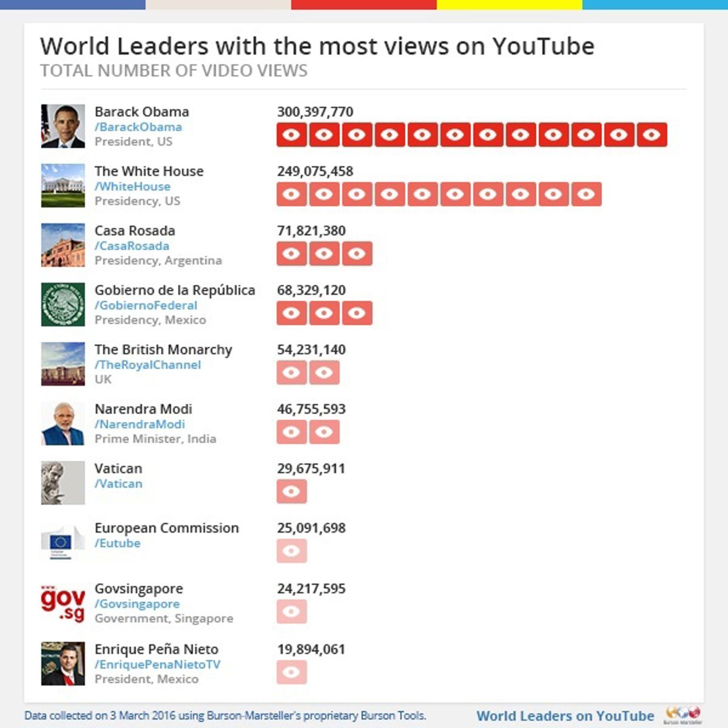This screenshot has width=728, height=728.
Task: Click the second eye icon in the British Monarchy row
Action: [x=325, y=372]
